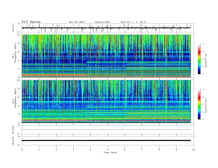Click time axis tick label "3"
Viewport: 218px width, 168px height.
[x=73, y=150]
